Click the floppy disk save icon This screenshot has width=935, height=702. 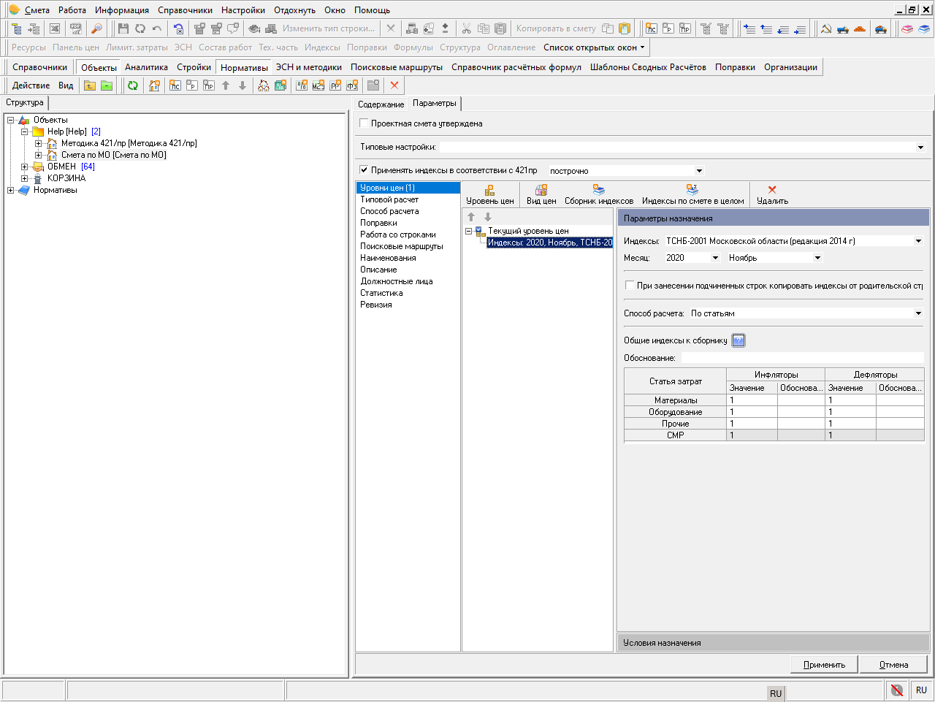(x=123, y=28)
